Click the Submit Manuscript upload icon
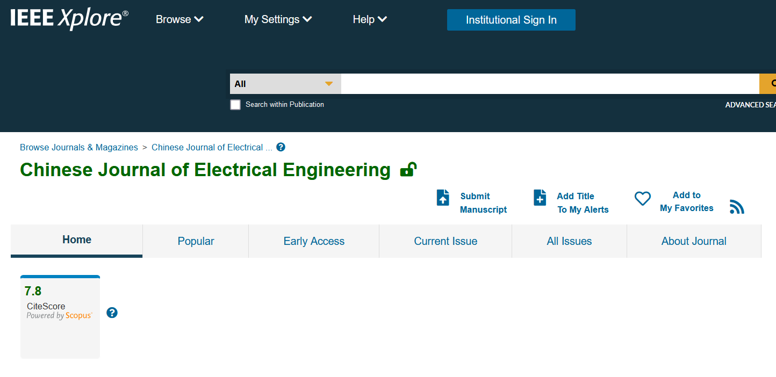Viewport: 776px width, 377px height. pos(443,198)
